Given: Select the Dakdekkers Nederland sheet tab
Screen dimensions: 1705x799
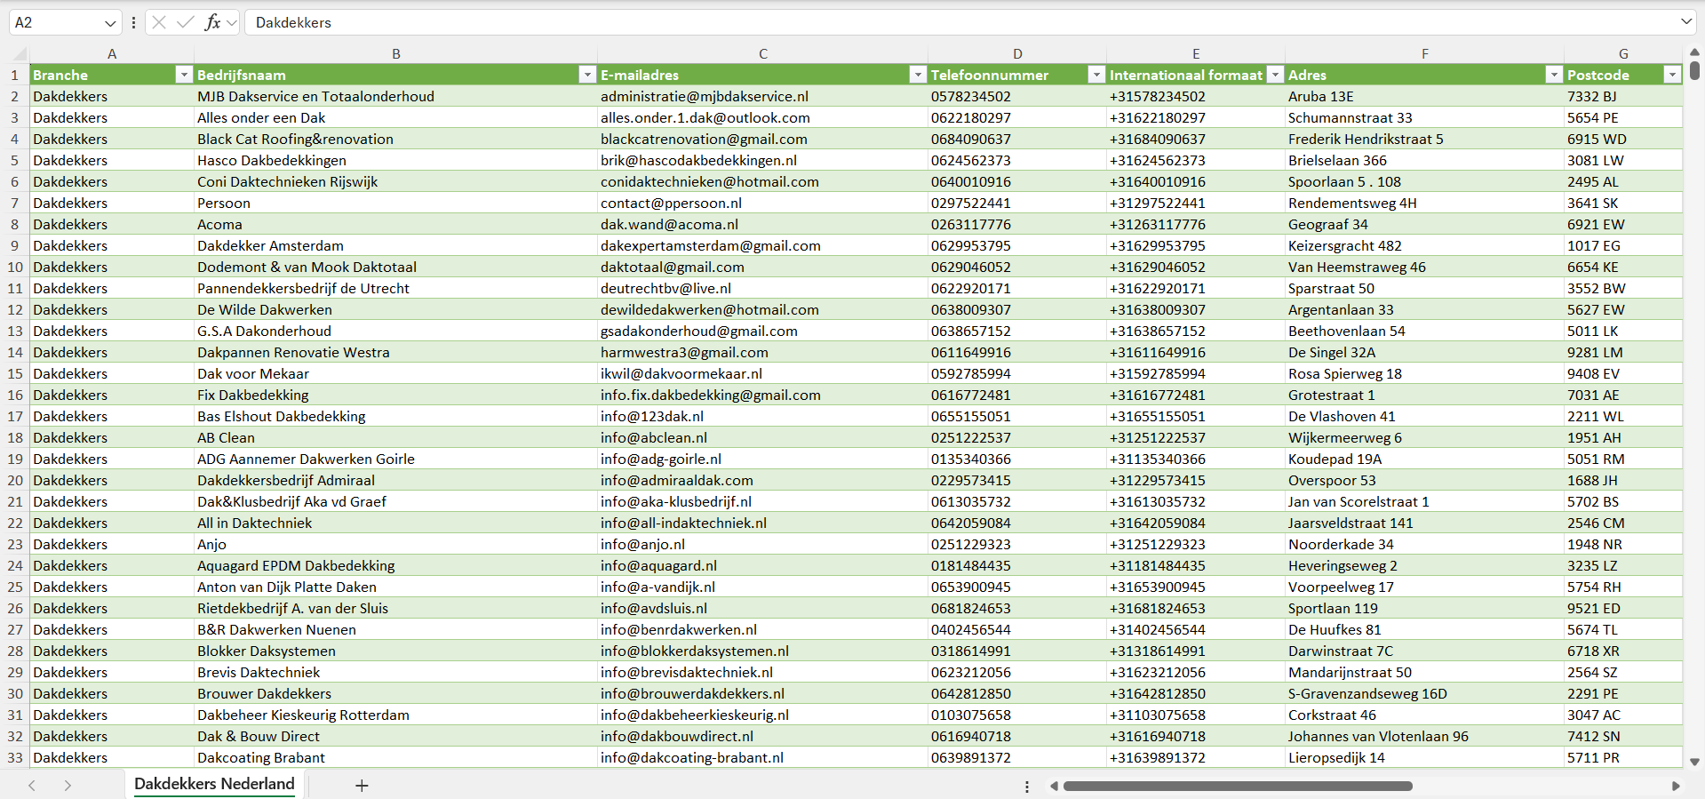Looking at the screenshot, I should pyautogui.click(x=214, y=784).
